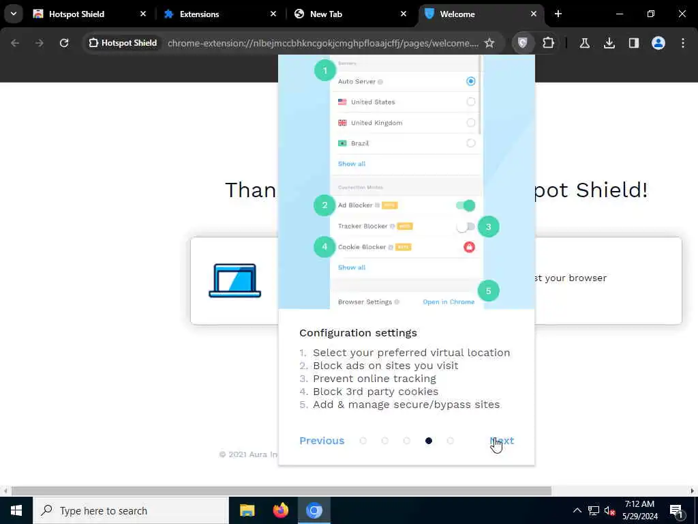
Task: Click the taskbar search box
Action: [x=130, y=510]
